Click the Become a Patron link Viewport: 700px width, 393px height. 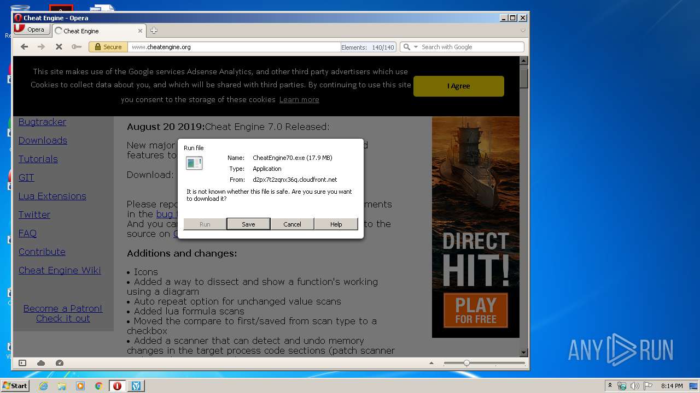(x=63, y=308)
